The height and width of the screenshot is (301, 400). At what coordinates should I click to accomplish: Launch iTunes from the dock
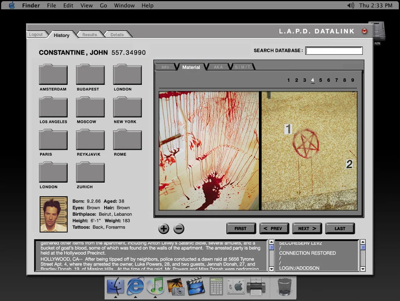(x=155, y=286)
